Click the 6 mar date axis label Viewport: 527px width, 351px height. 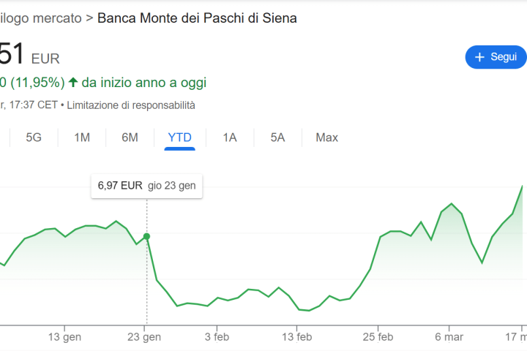[449, 337]
